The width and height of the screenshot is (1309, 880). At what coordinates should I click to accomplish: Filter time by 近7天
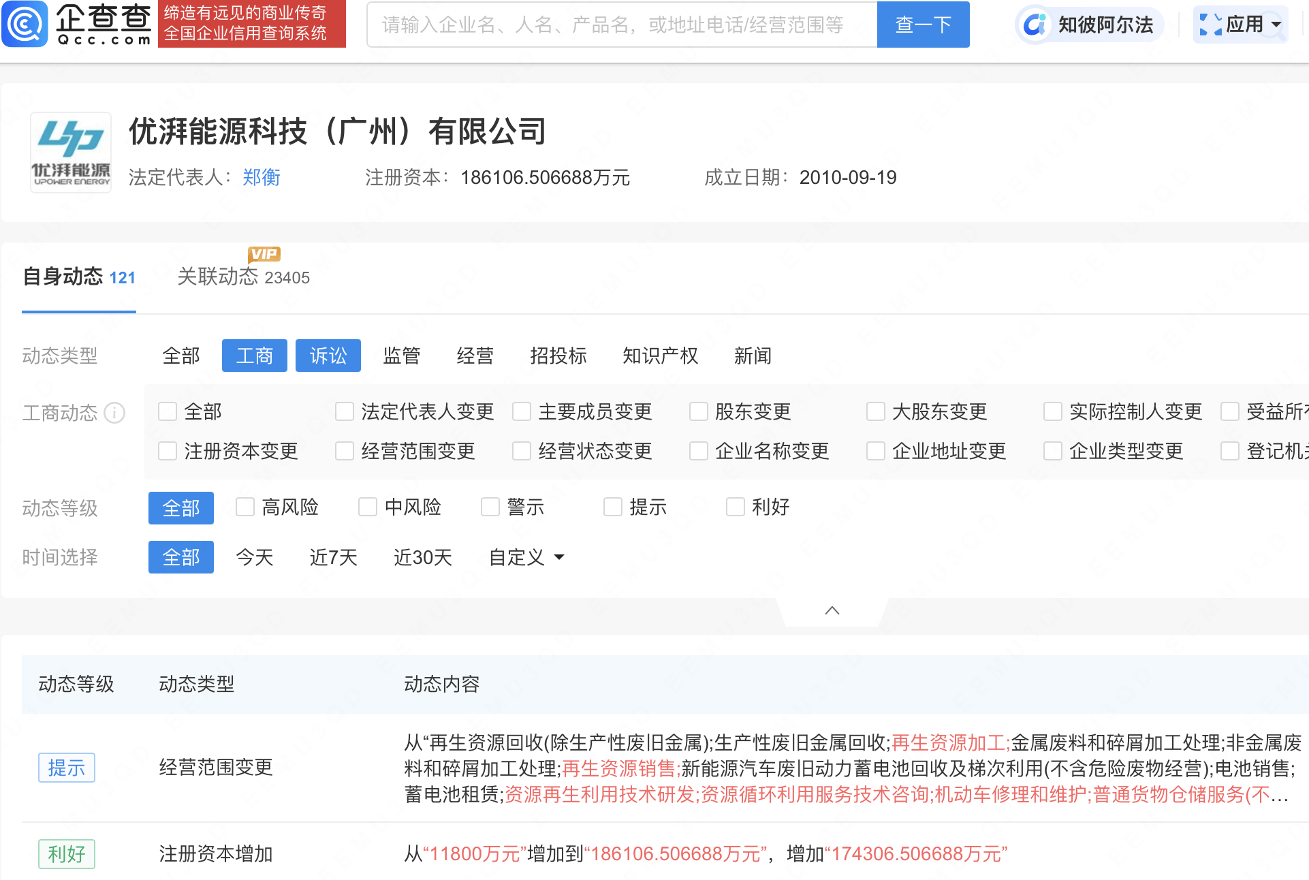click(x=334, y=557)
